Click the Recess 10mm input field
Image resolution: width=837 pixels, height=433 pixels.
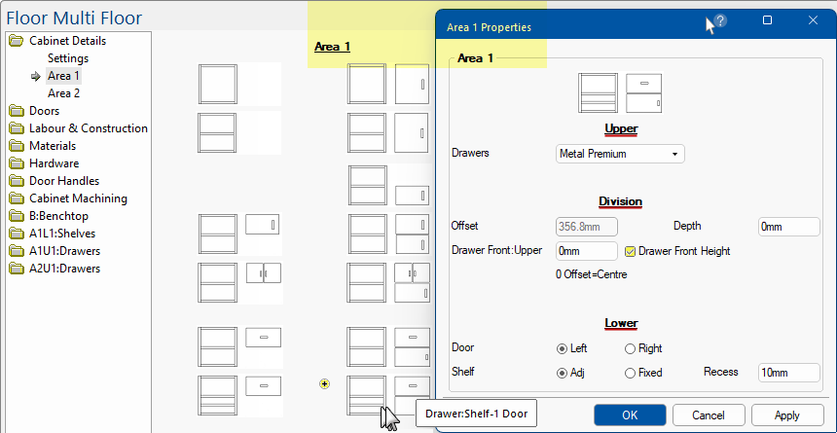(x=788, y=373)
